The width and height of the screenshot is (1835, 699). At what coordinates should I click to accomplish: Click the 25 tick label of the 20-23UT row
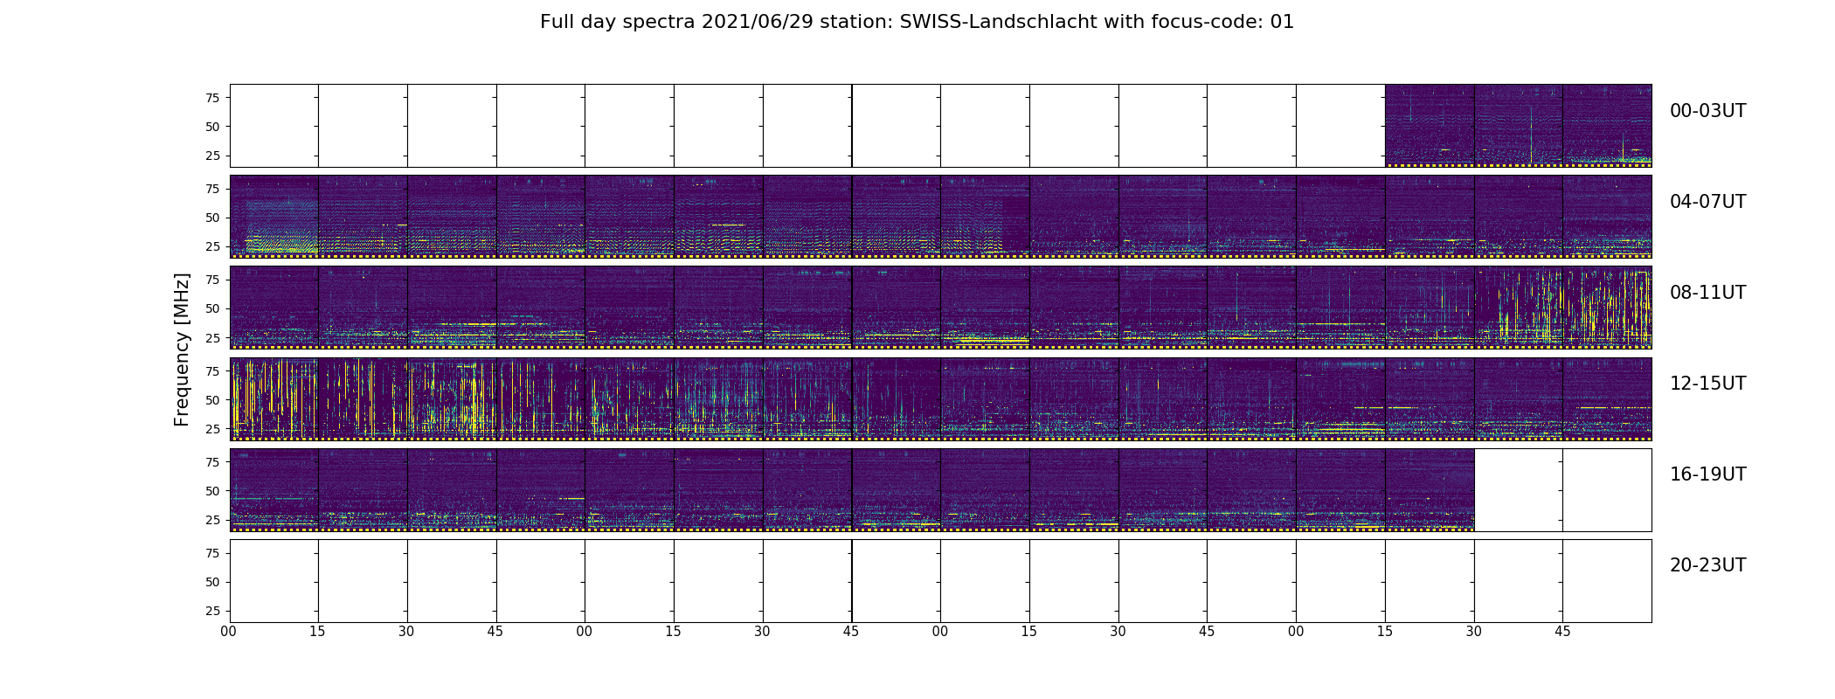pos(211,611)
